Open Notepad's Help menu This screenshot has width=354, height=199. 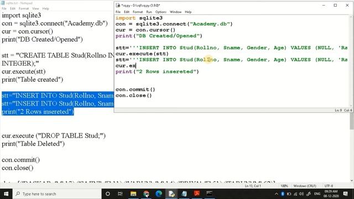pyautogui.click(x=45, y=9)
